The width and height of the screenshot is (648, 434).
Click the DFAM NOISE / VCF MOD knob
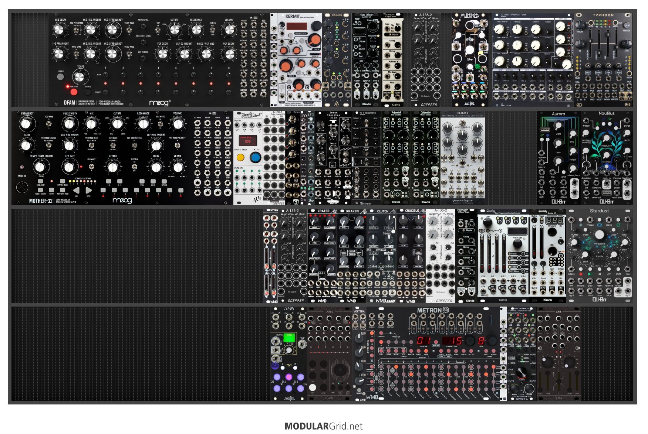point(206,54)
